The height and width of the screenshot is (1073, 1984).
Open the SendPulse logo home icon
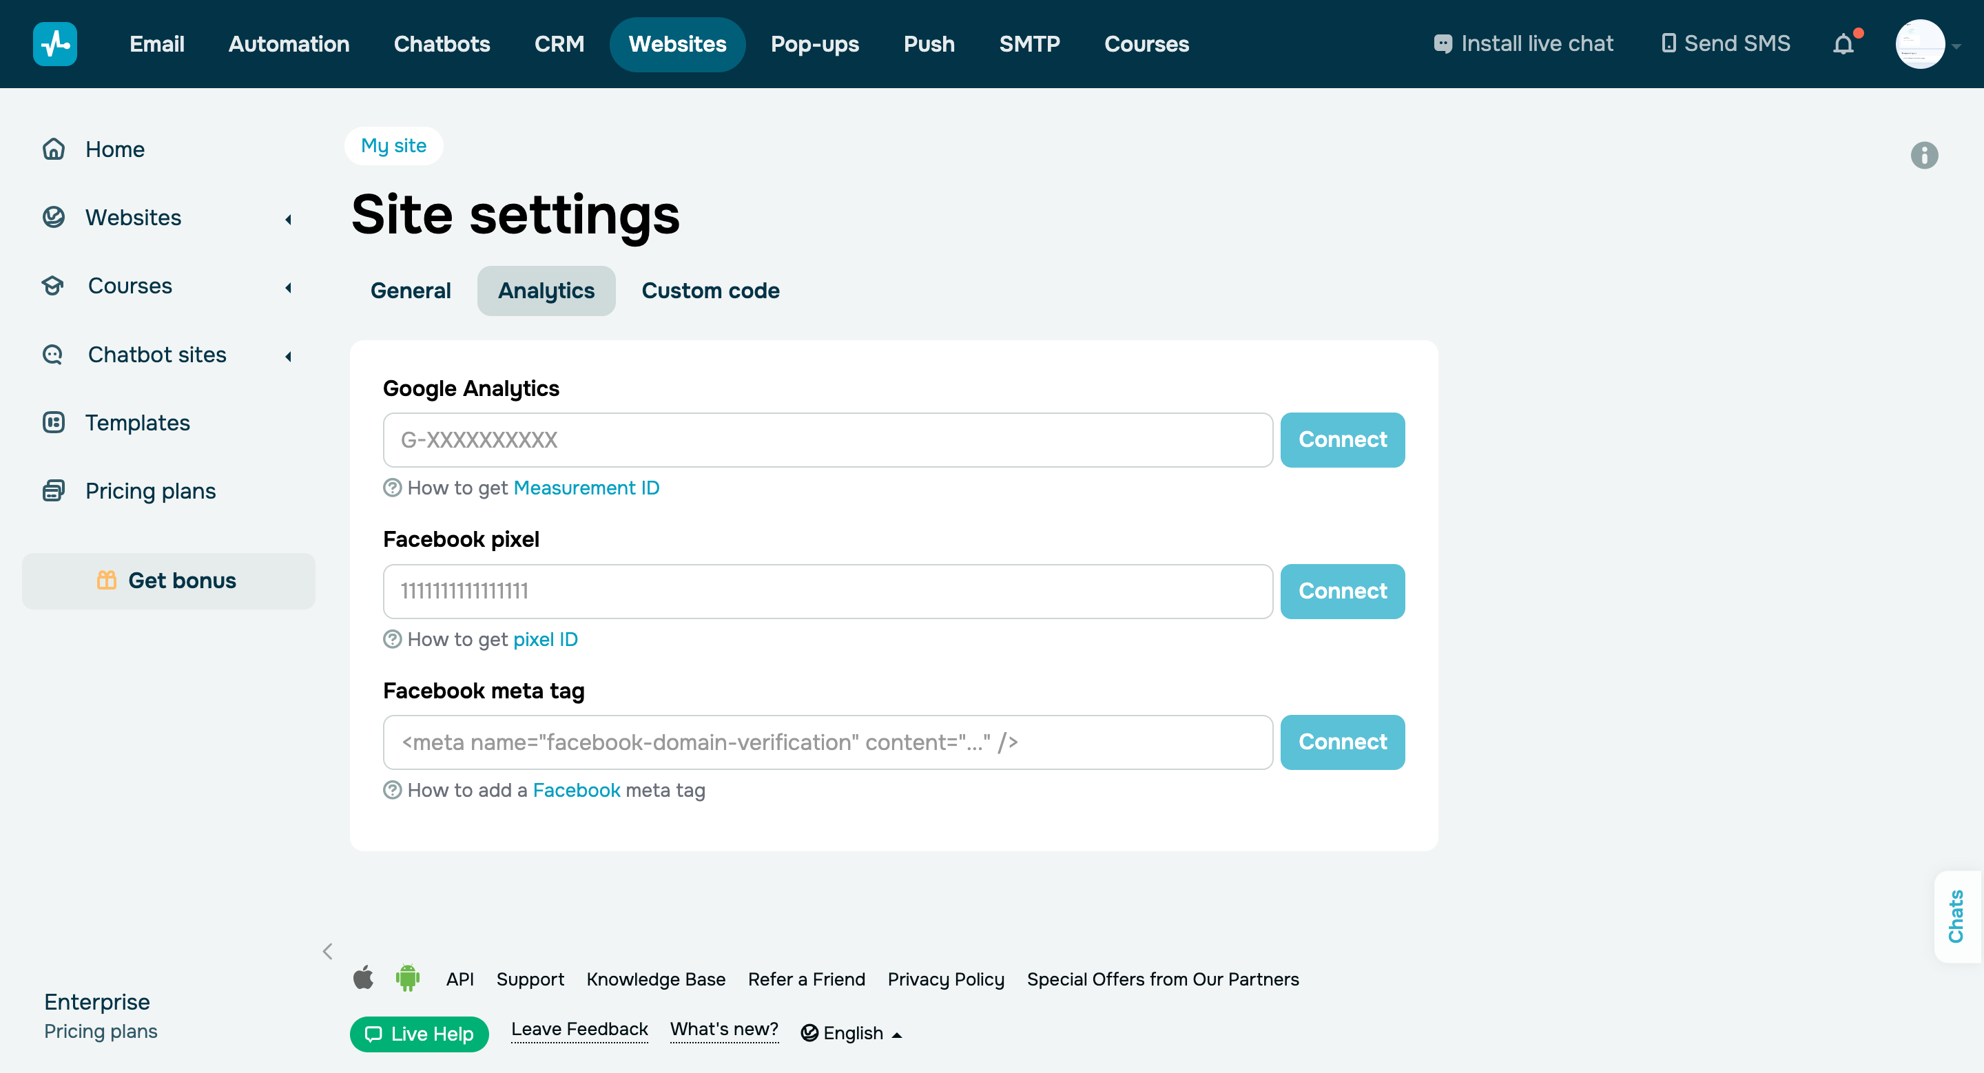(54, 44)
